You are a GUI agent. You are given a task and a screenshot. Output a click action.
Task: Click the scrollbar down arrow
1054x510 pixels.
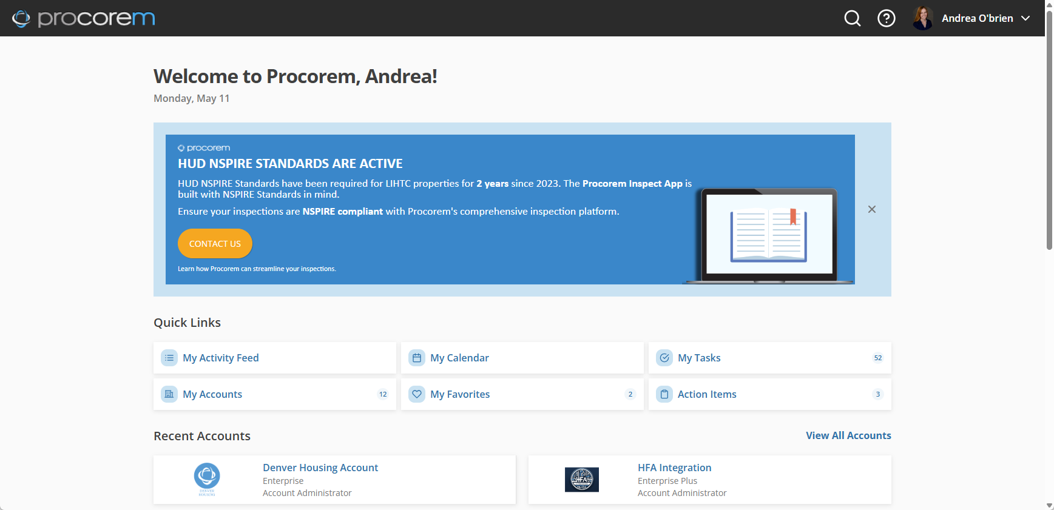(1049, 505)
